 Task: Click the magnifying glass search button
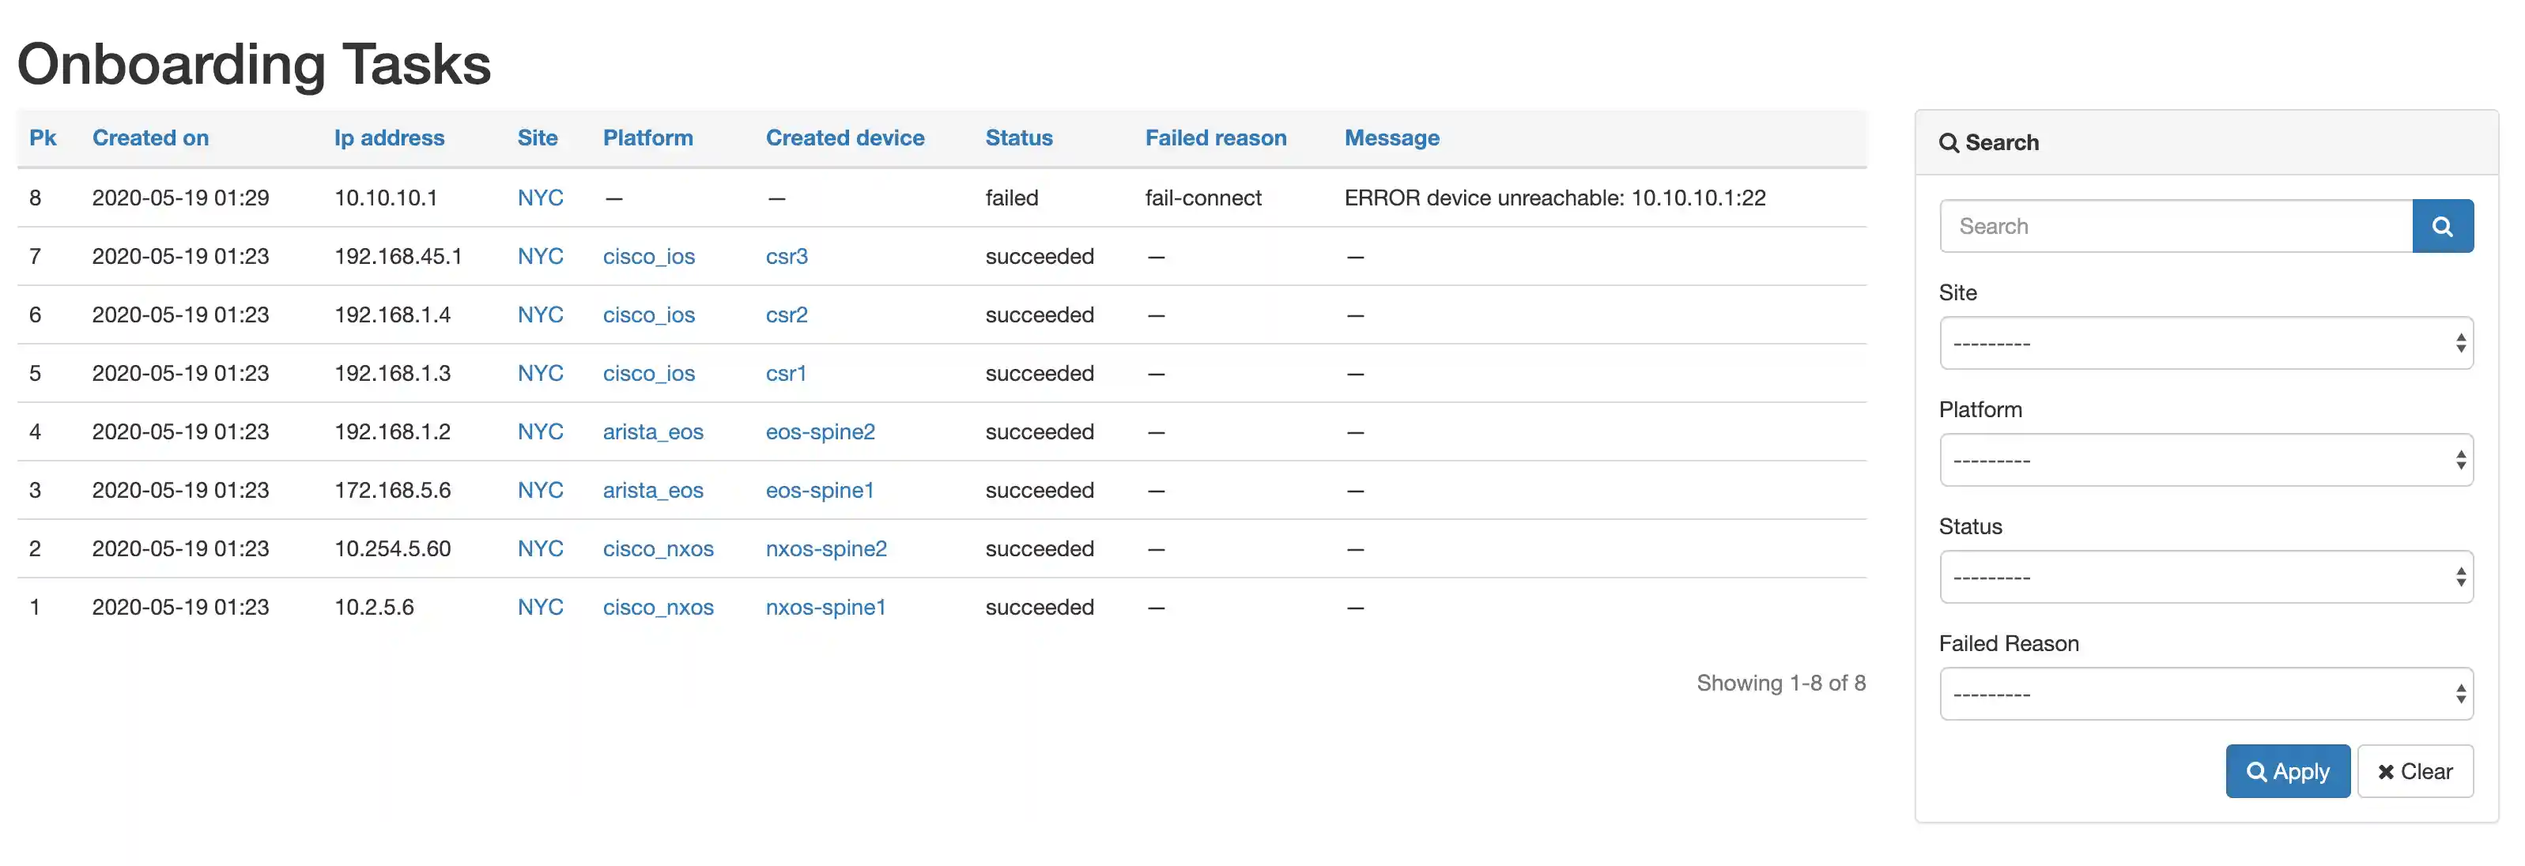(2443, 225)
